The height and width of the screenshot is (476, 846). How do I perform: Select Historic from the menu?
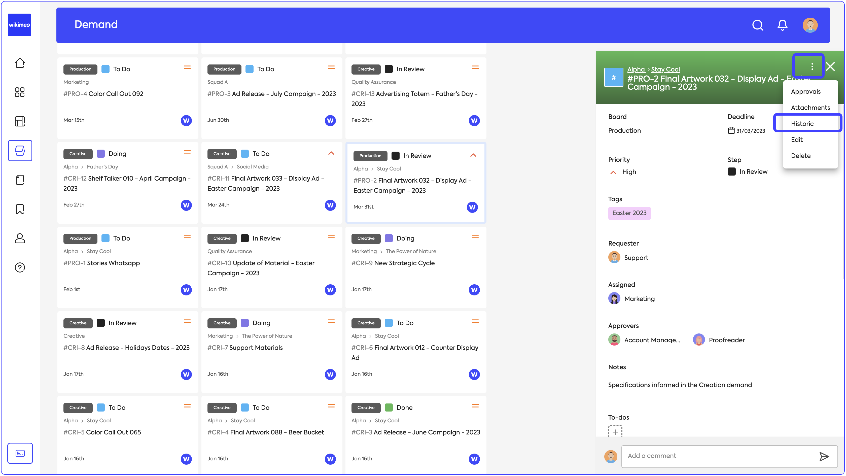tap(802, 123)
